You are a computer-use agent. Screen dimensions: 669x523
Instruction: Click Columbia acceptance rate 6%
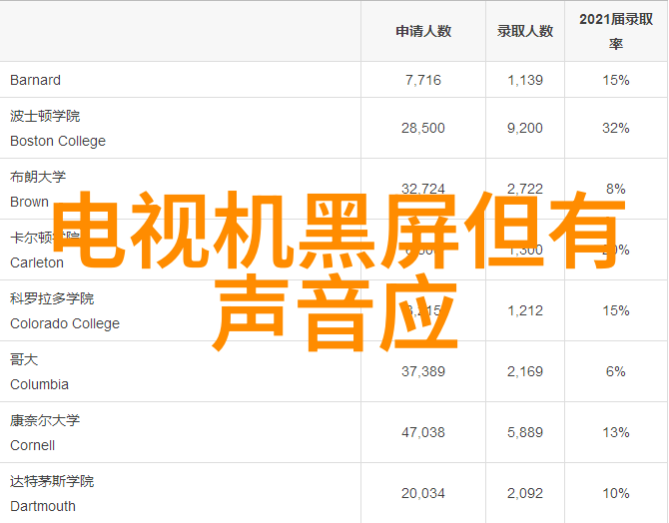pyautogui.click(x=616, y=371)
